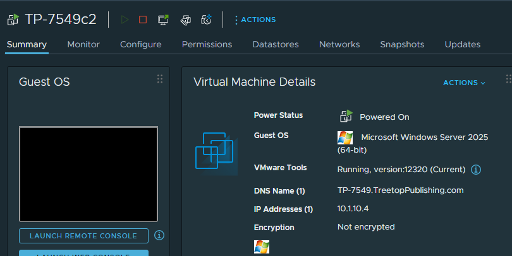Click the black console preview thumbnail
The image size is (512, 256).
88,174
